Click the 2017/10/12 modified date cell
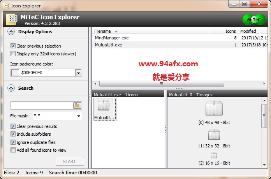This screenshot has width=271, height=179. pyautogui.click(x=254, y=38)
